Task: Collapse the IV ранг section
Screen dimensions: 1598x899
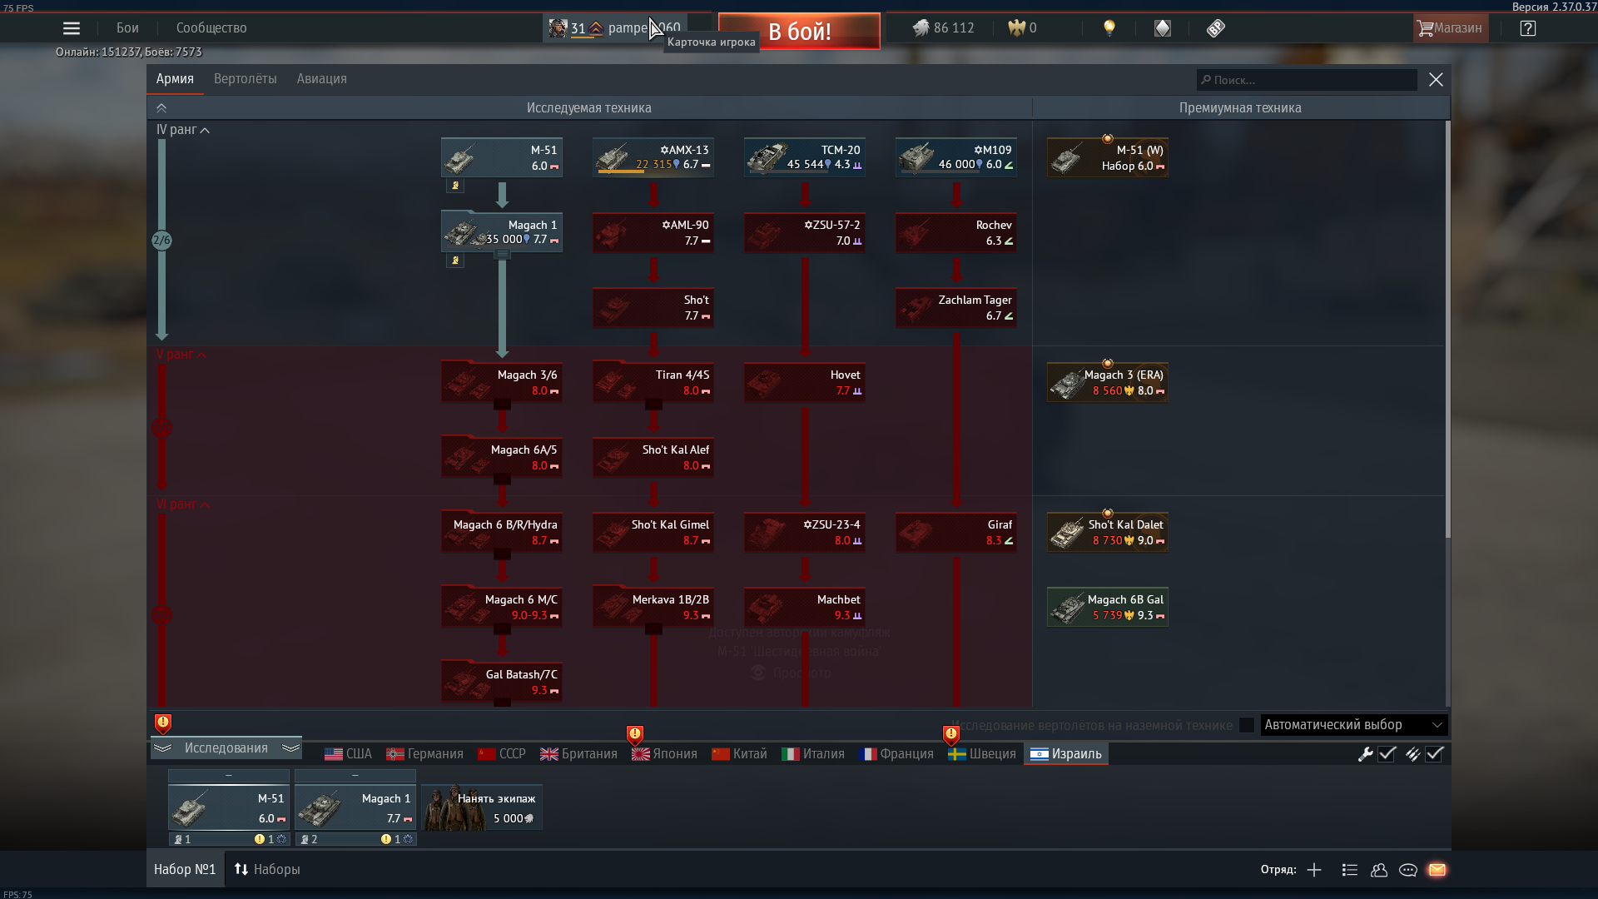Action: tap(183, 130)
